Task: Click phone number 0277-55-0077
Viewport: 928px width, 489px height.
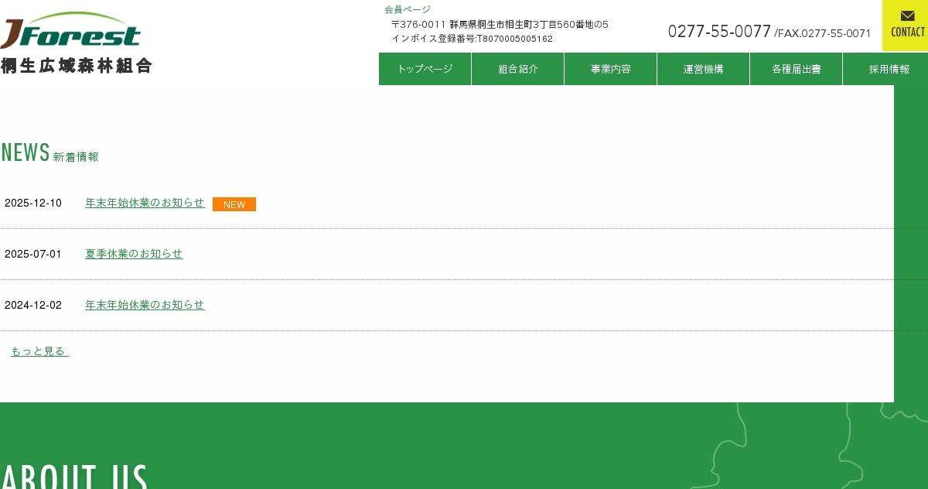Action: pyautogui.click(x=719, y=31)
